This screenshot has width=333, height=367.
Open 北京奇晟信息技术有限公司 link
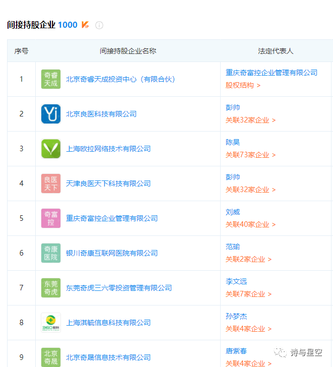click(x=108, y=357)
